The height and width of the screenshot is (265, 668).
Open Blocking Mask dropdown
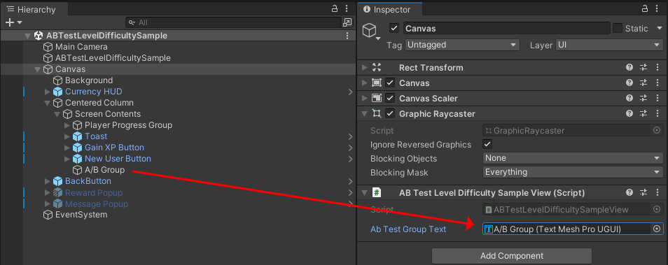pyautogui.click(x=573, y=172)
